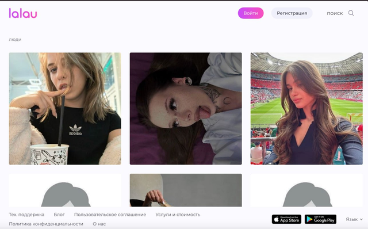Open the Тех. поддержка link
This screenshot has width=368, height=229.
click(x=26, y=215)
